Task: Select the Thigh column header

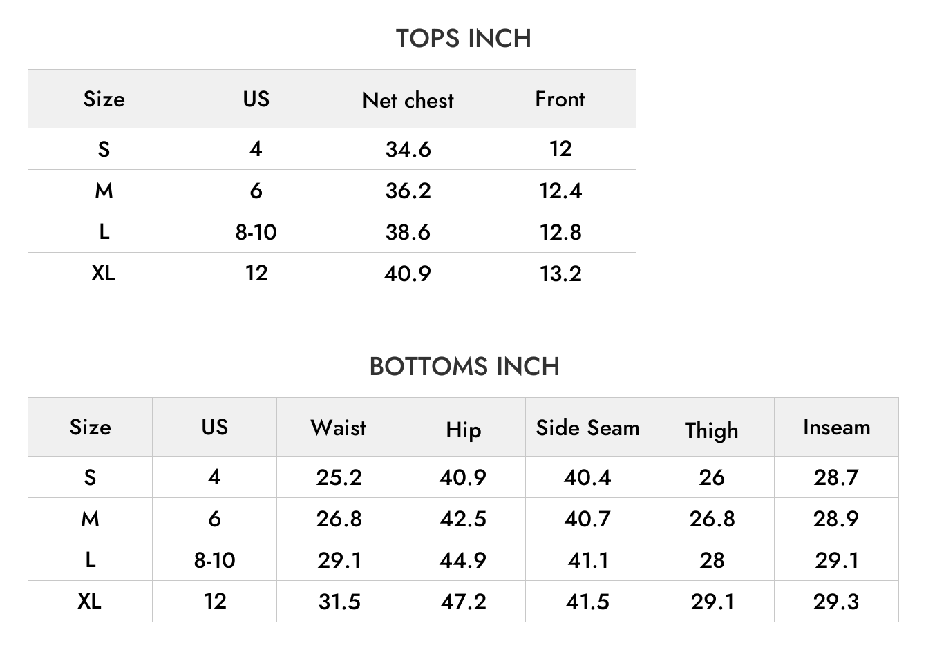Action: click(x=712, y=430)
